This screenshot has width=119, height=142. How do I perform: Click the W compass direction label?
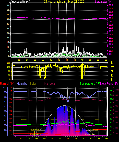click(x=112, y=67)
